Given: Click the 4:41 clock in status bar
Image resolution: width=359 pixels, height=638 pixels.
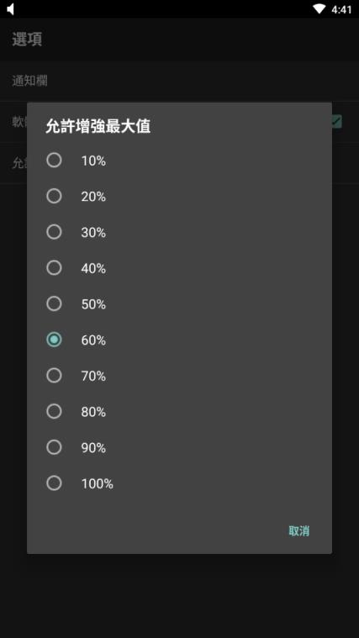Looking at the screenshot, I should (341, 9).
